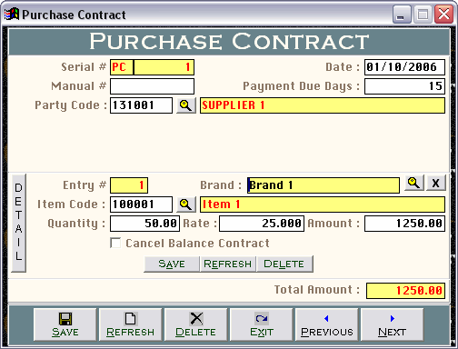Screen dimensions: 458x349
Task: Click bottom toolbar Delete with X icon
Action: (196, 324)
